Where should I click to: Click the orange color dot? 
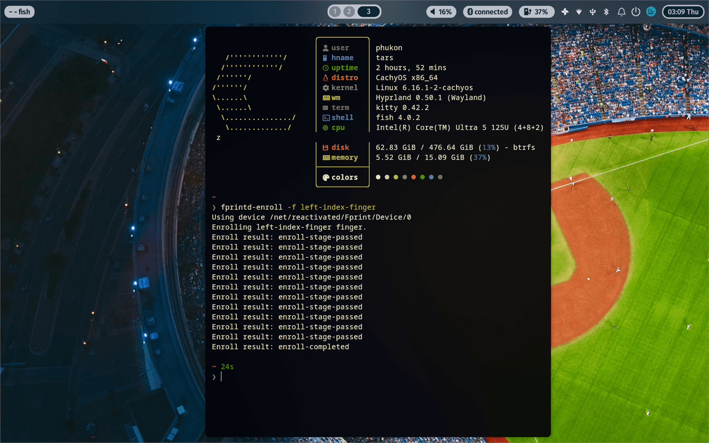click(x=414, y=177)
